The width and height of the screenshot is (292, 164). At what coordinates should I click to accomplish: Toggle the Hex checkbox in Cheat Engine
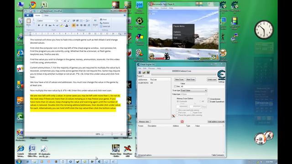tap(175, 87)
